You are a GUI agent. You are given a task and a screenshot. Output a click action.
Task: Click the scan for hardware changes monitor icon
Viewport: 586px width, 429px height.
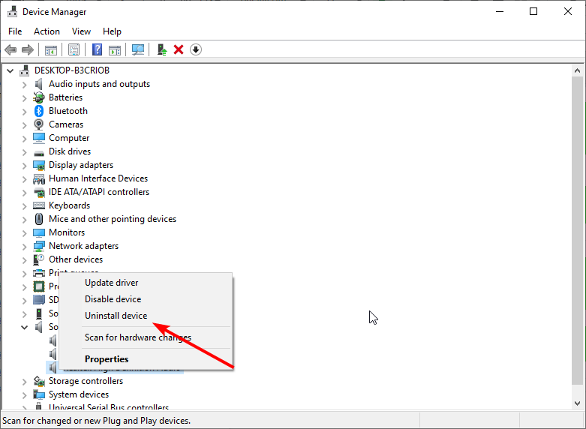pos(138,49)
